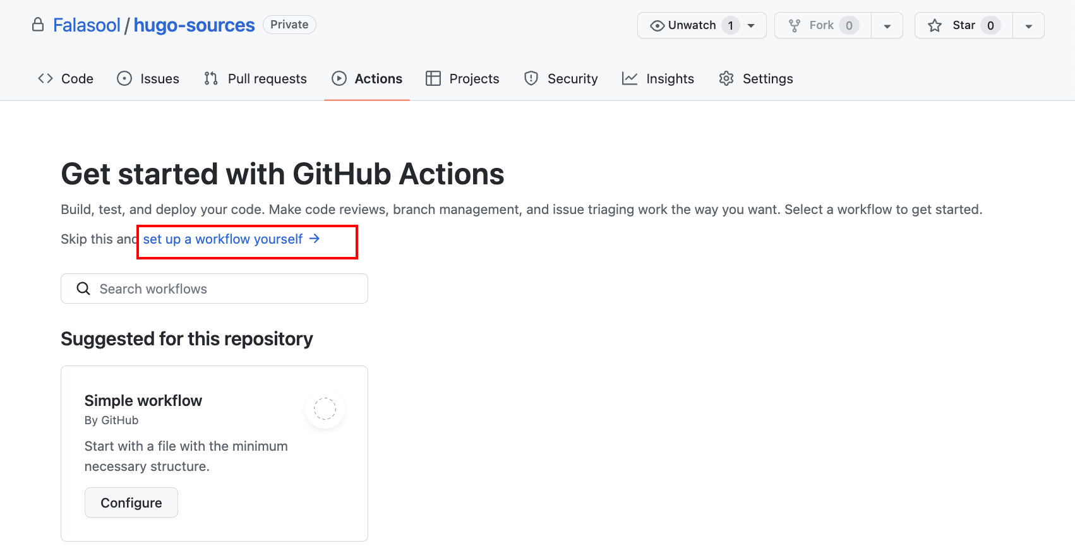Open the Pull requests tab
This screenshot has height=553, width=1075.
(x=255, y=78)
